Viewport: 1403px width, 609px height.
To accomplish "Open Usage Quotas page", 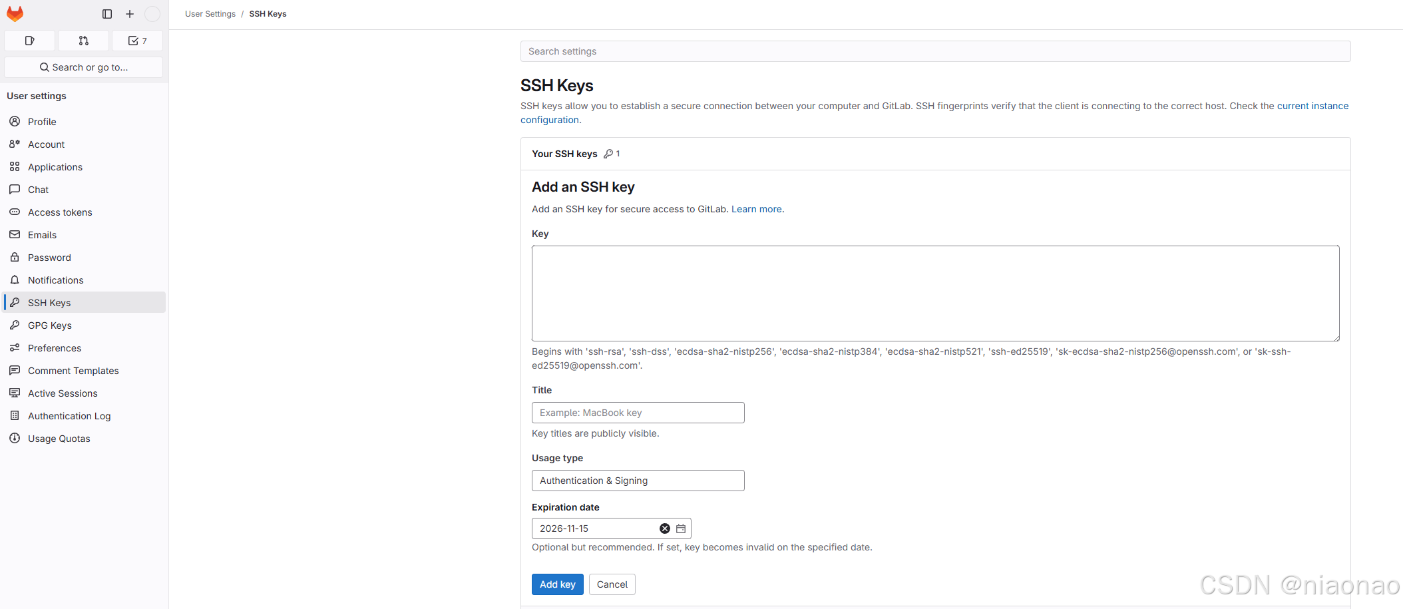I will 84,439.
